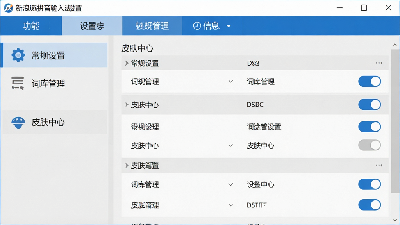Open the three-dot menu in 皮肤笔置 row
400x225 pixels.
[x=379, y=166]
